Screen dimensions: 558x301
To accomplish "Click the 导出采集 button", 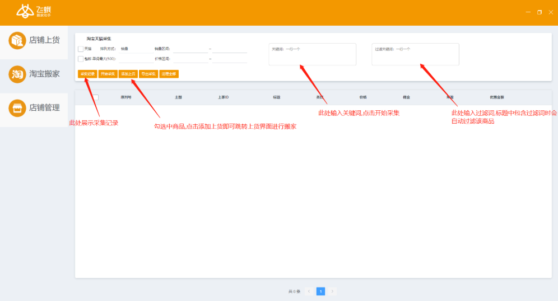I will point(148,74).
